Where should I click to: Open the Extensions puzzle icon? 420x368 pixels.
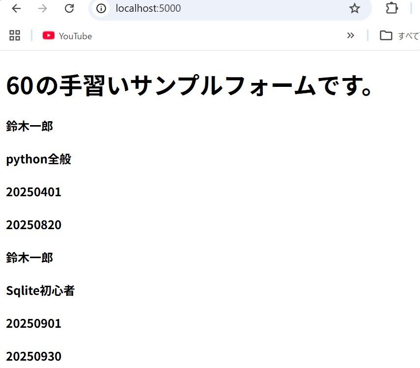(392, 8)
